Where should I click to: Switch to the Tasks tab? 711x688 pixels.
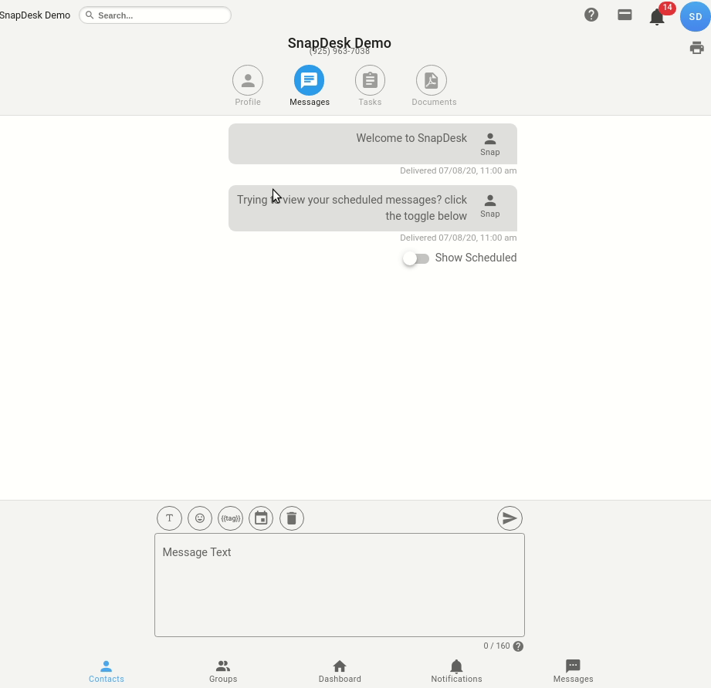tap(370, 86)
